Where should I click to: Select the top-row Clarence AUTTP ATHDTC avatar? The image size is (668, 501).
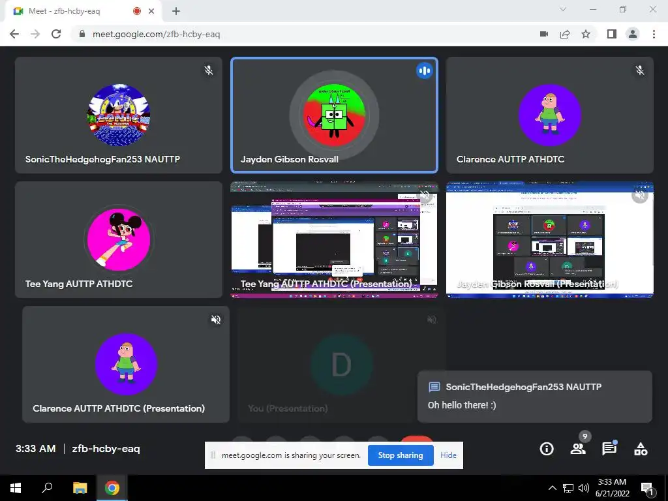(x=549, y=115)
